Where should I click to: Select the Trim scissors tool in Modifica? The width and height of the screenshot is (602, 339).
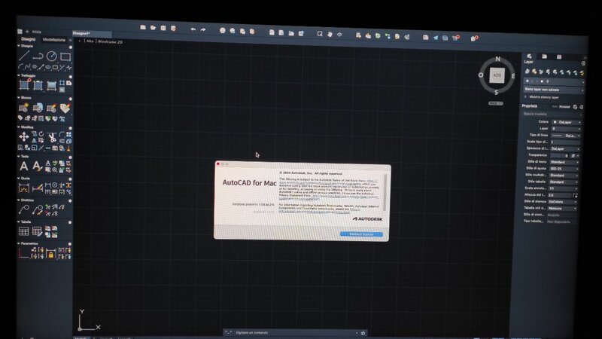click(51, 137)
